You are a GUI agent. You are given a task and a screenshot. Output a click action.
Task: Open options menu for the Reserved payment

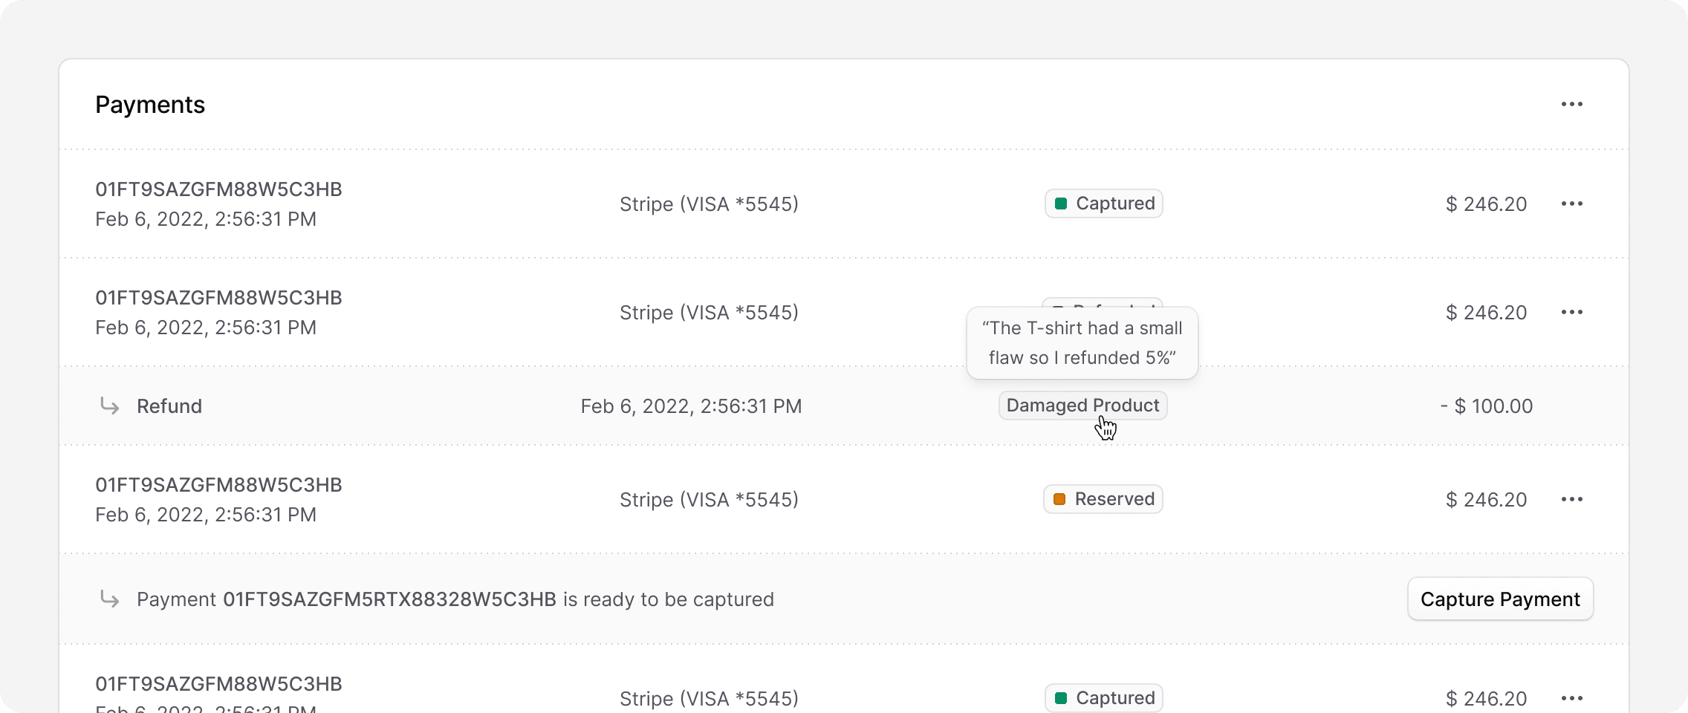(1571, 499)
